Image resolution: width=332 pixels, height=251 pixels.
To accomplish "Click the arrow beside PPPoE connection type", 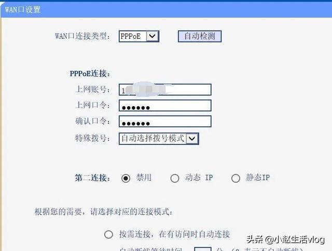I will tap(152, 36).
